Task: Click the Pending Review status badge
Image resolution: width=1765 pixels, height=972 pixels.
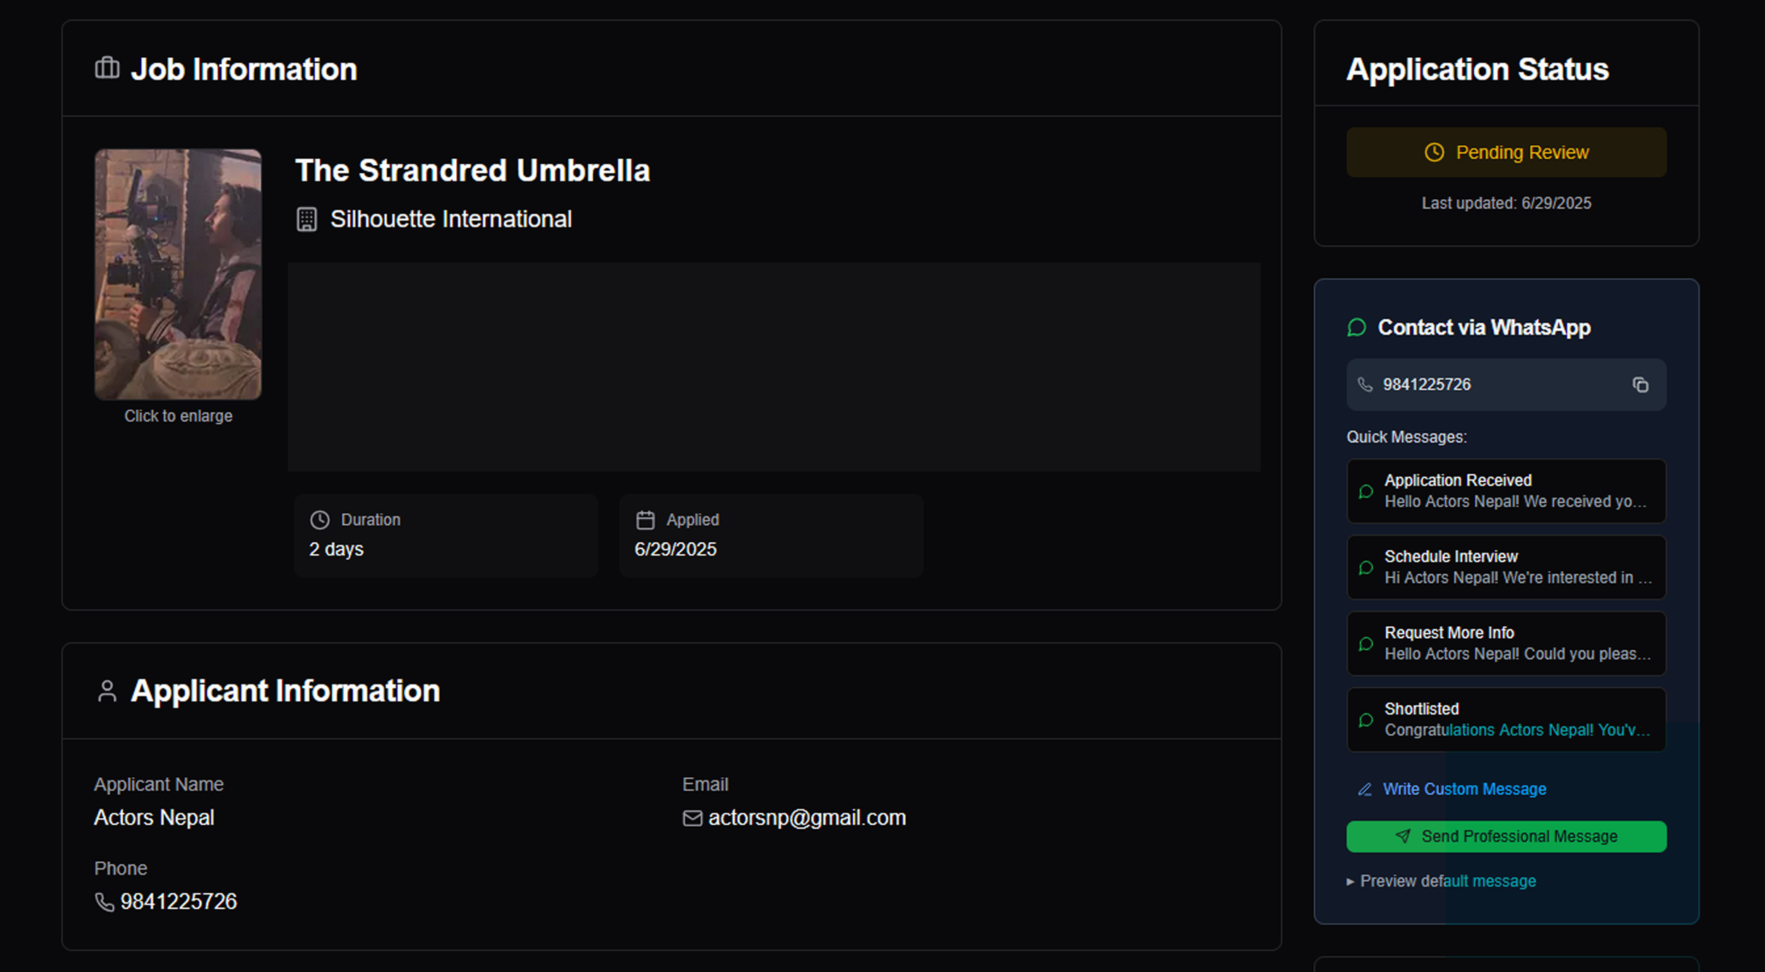Action: click(x=1506, y=152)
